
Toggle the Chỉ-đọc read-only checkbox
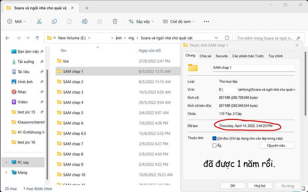(215, 138)
